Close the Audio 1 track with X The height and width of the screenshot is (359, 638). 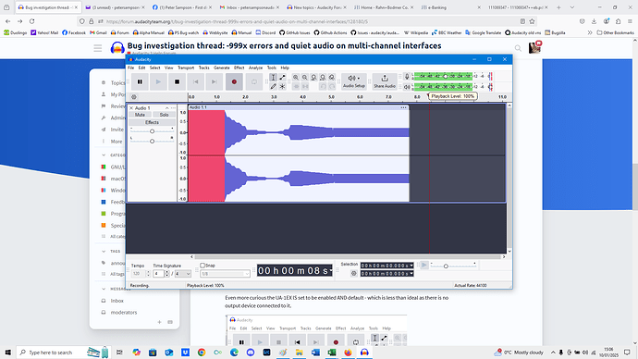click(131, 108)
